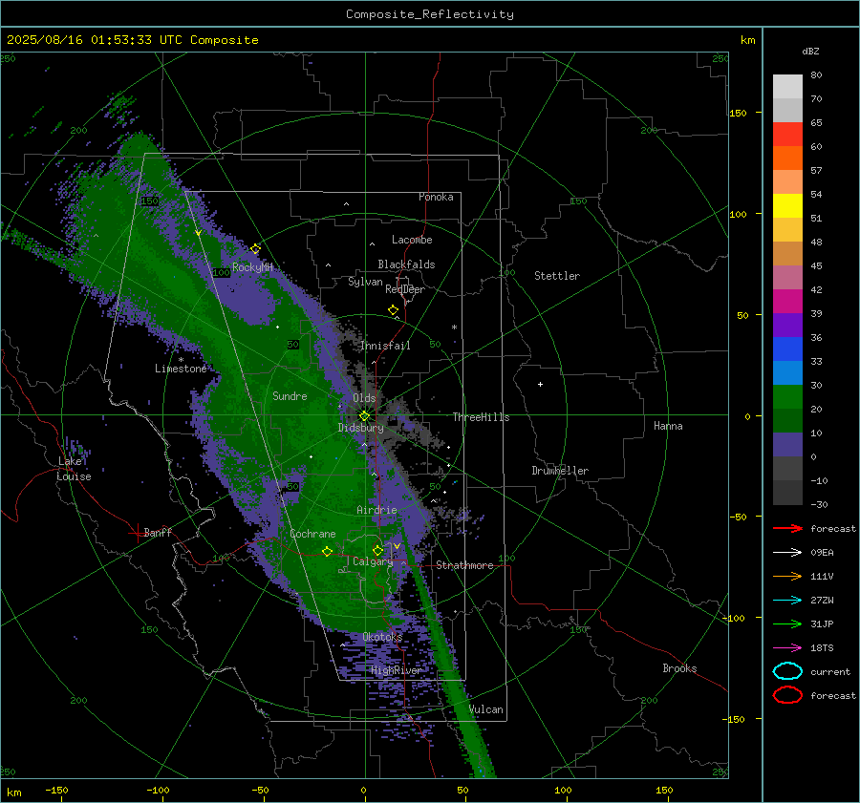The height and width of the screenshot is (803, 860).
Task: Click the cyan 27ZW arrow legend icon
Action: click(x=787, y=601)
